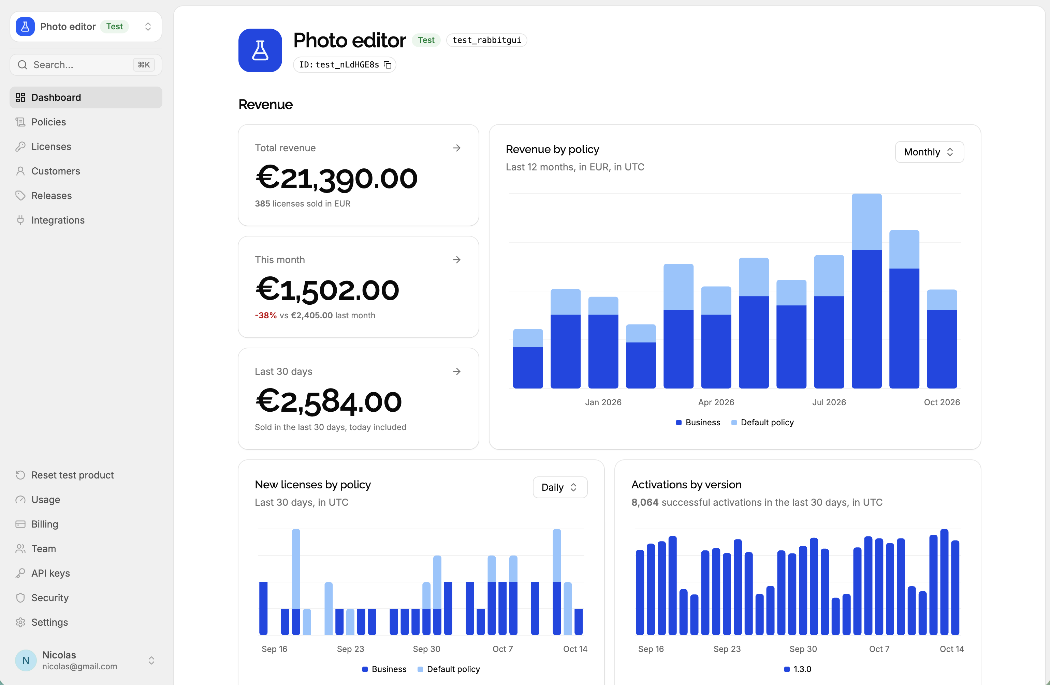Click the Security shield icon

[20, 598]
